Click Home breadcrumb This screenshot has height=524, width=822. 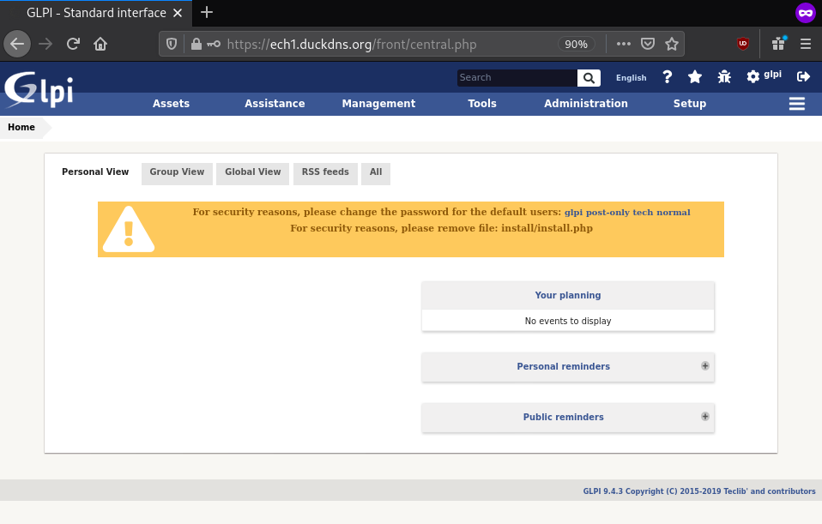pos(21,127)
